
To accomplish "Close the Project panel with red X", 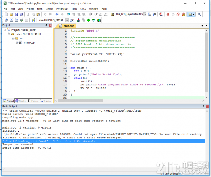I will [50, 25].
